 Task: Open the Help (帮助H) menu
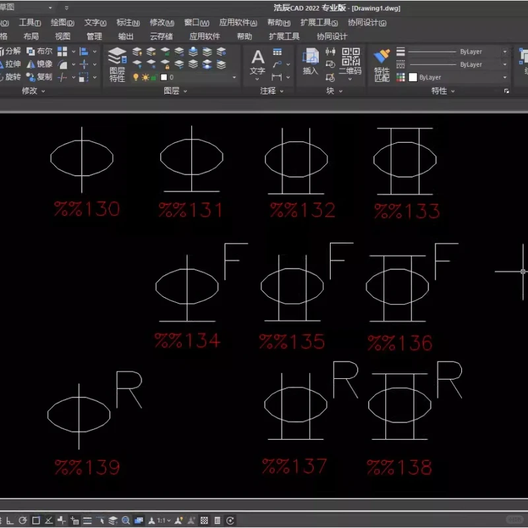279,22
